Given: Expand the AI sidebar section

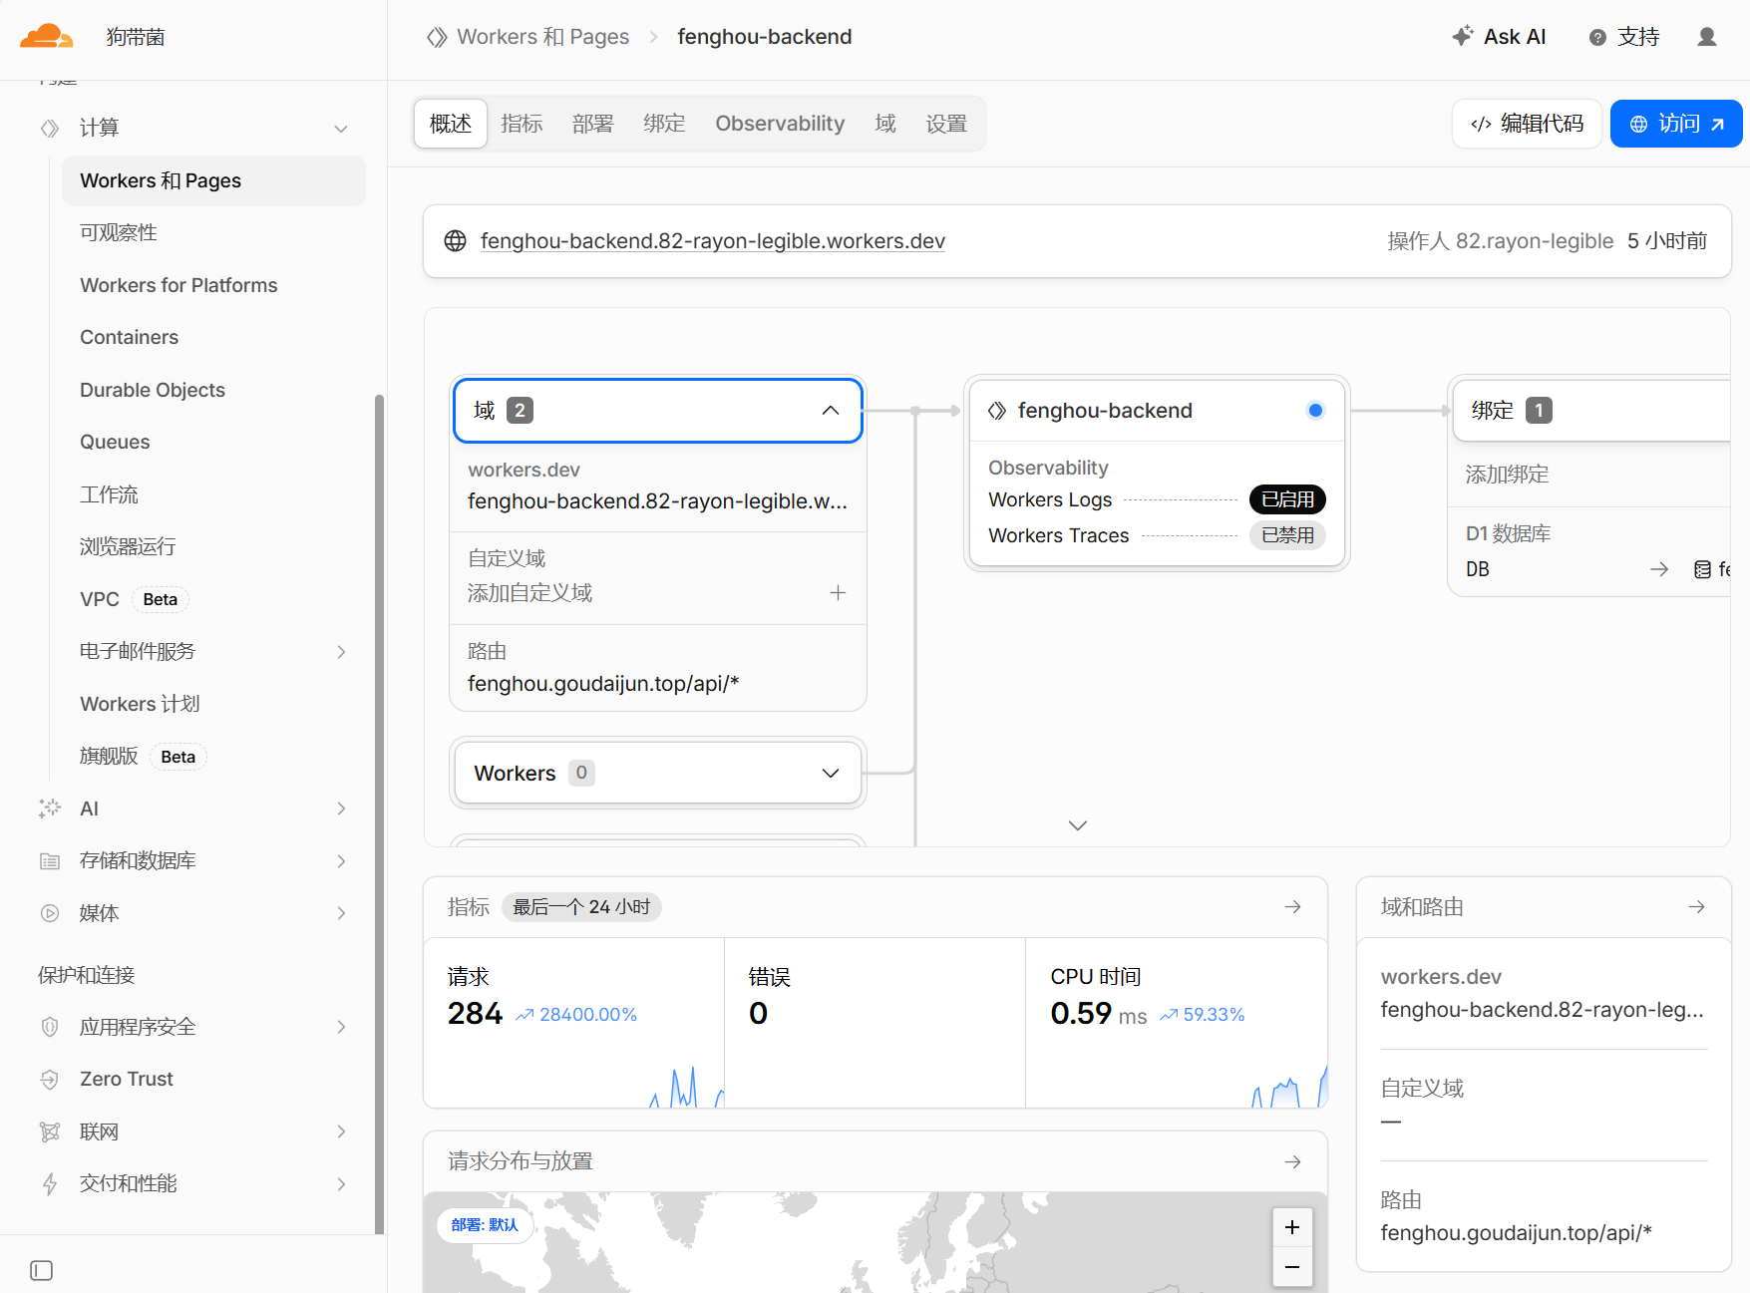Looking at the screenshot, I should click(x=341, y=808).
